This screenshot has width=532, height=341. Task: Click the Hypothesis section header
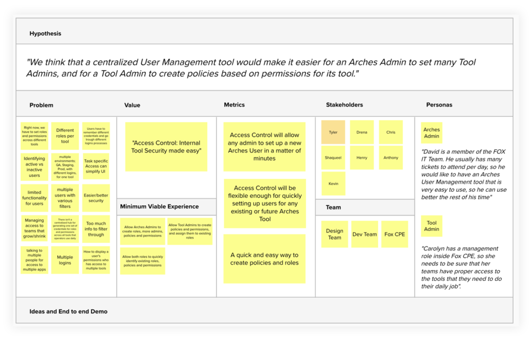tap(45, 33)
